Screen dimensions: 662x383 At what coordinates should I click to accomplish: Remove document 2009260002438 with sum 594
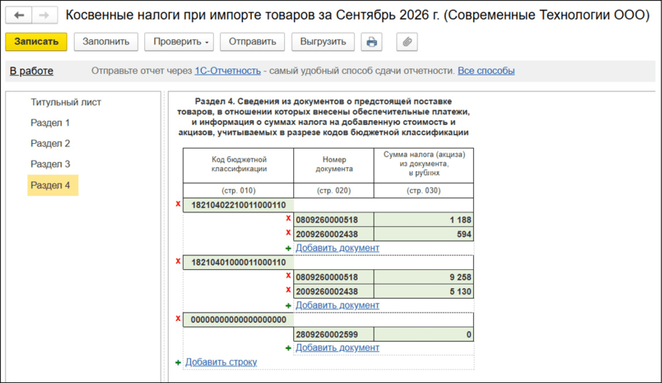(288, 233)
